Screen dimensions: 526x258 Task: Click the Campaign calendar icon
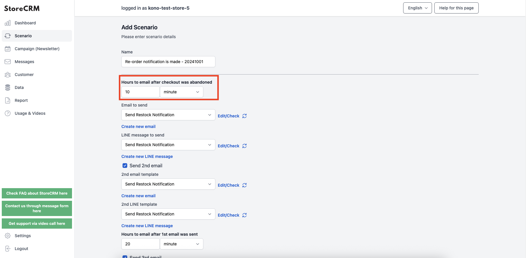pyautogui.click(x=8, y=49)
